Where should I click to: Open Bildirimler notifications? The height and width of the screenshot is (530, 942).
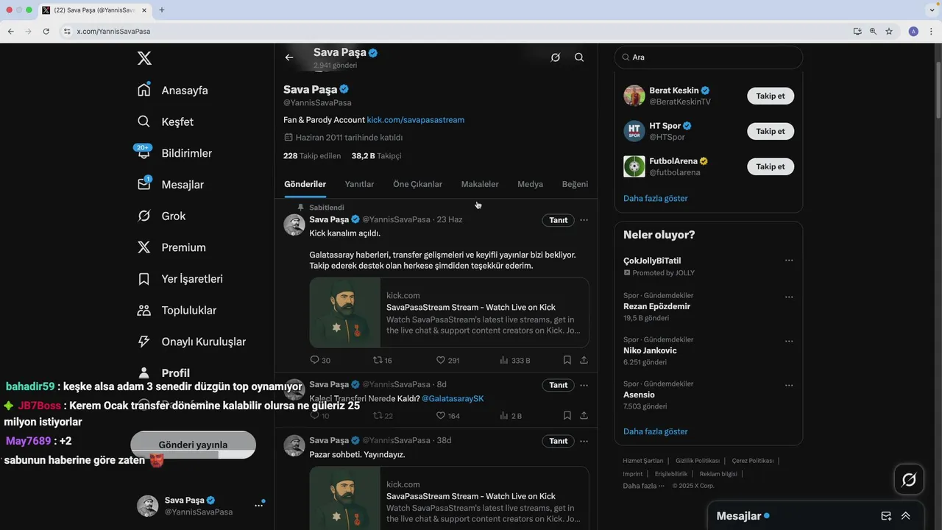(x=174, y=153)
